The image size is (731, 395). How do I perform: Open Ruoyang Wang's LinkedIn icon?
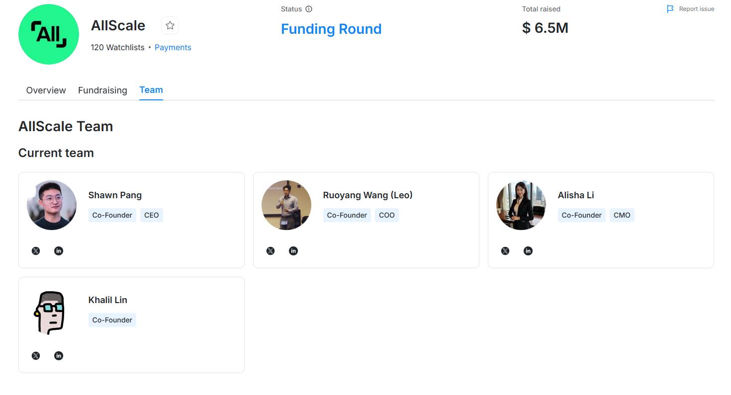point(293,251)
